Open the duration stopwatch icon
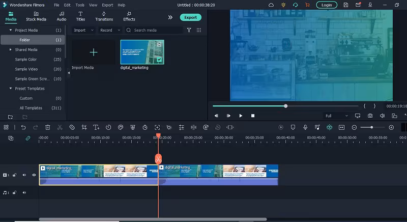 point(145,127)
